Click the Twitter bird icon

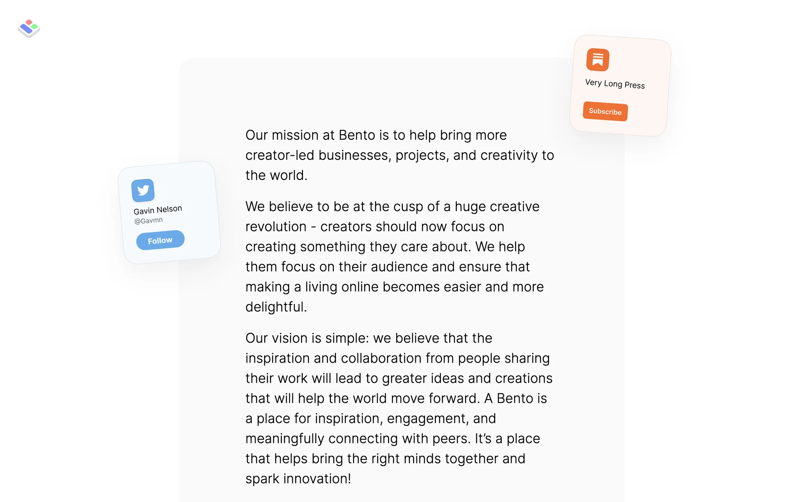143,190
